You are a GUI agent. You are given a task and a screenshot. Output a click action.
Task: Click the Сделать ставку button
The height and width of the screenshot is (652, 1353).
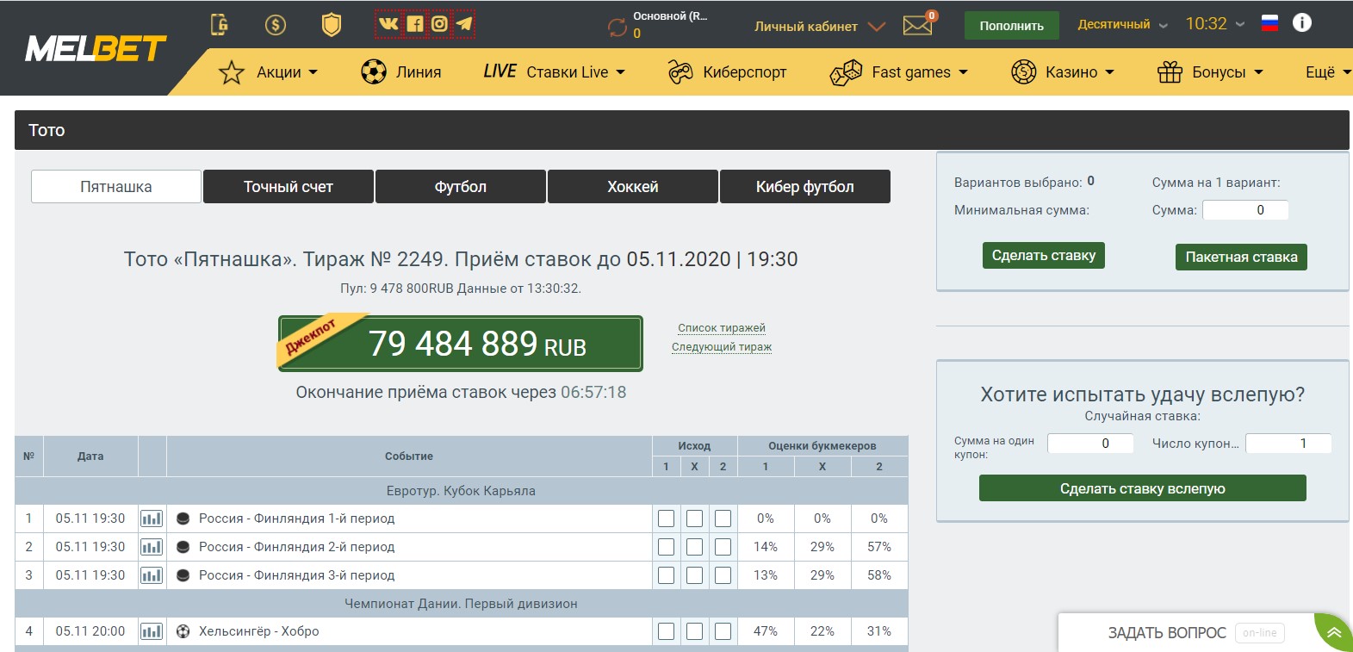pos(1044,256)
